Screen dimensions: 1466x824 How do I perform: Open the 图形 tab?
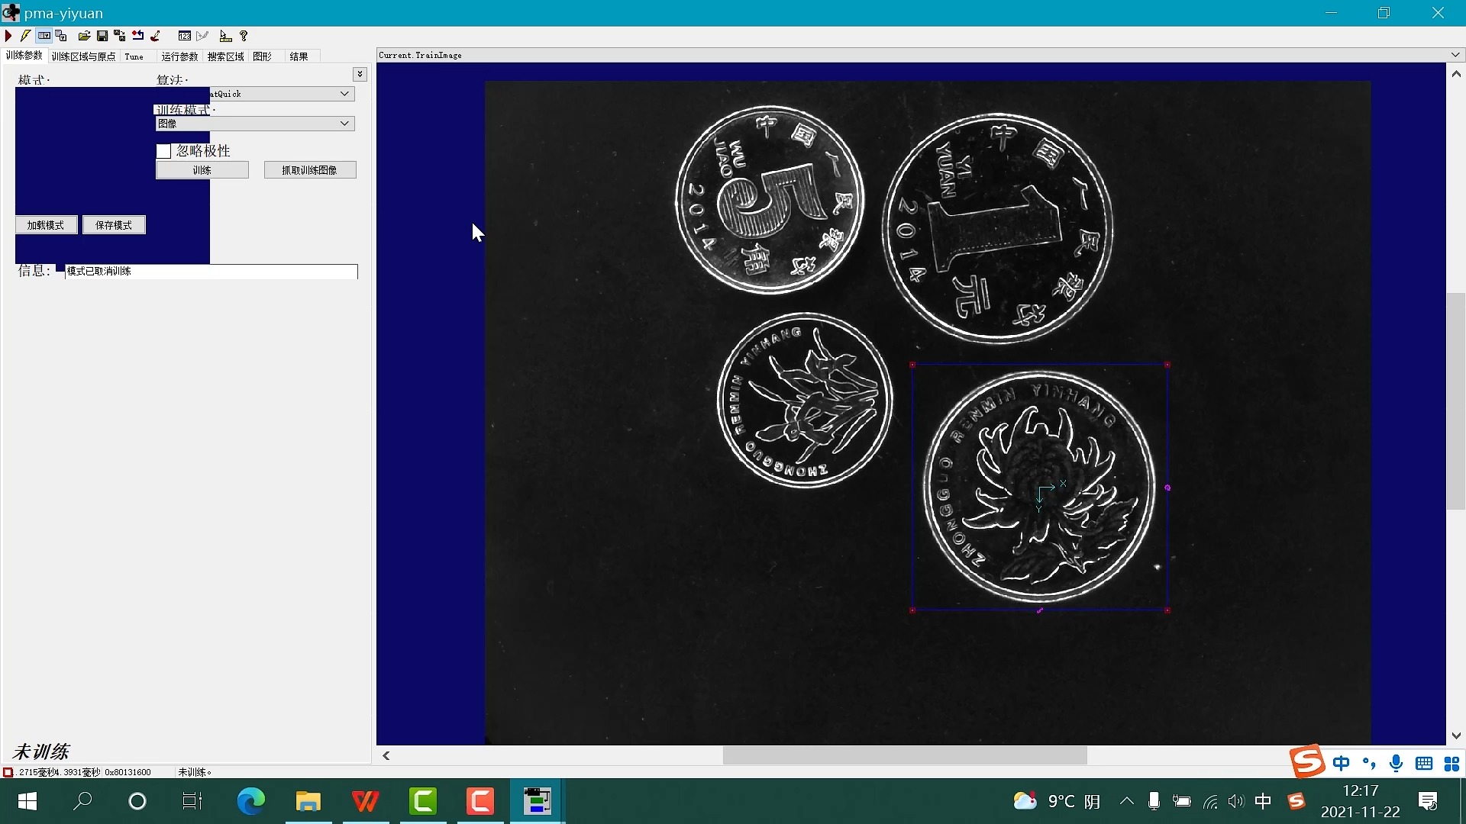tap(263, 56)
